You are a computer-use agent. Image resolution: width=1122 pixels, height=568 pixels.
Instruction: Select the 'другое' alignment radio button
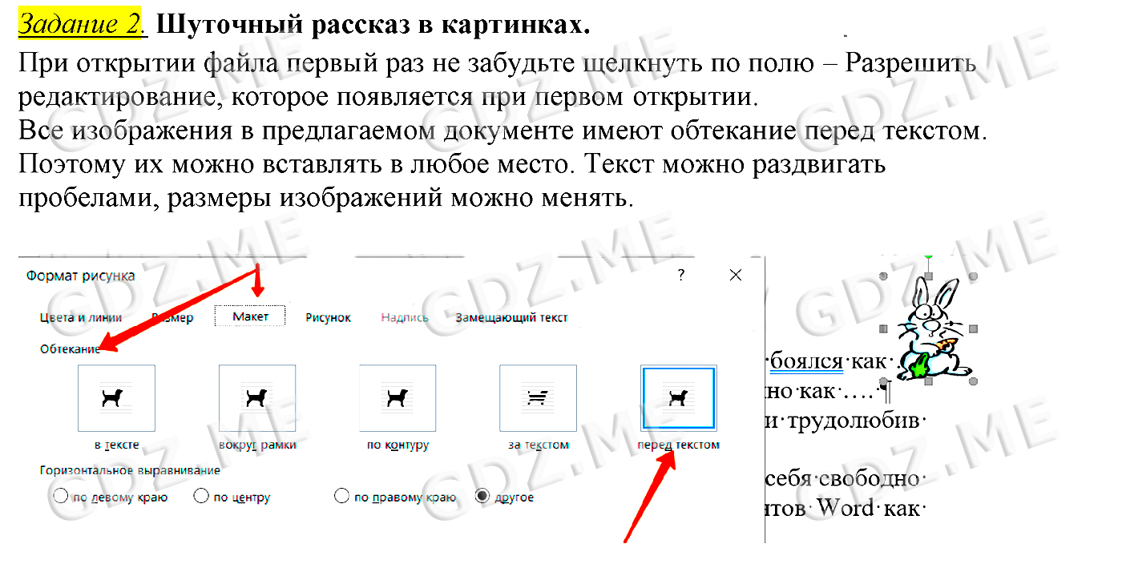[483, 497]
